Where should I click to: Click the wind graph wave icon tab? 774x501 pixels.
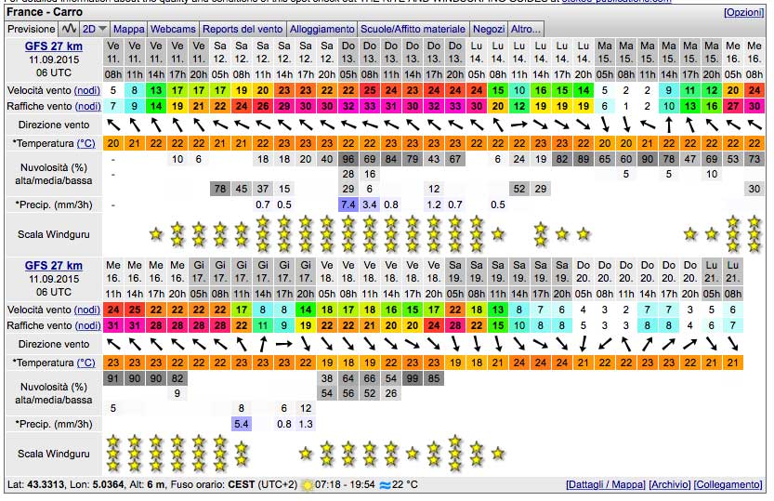point(70,30)
